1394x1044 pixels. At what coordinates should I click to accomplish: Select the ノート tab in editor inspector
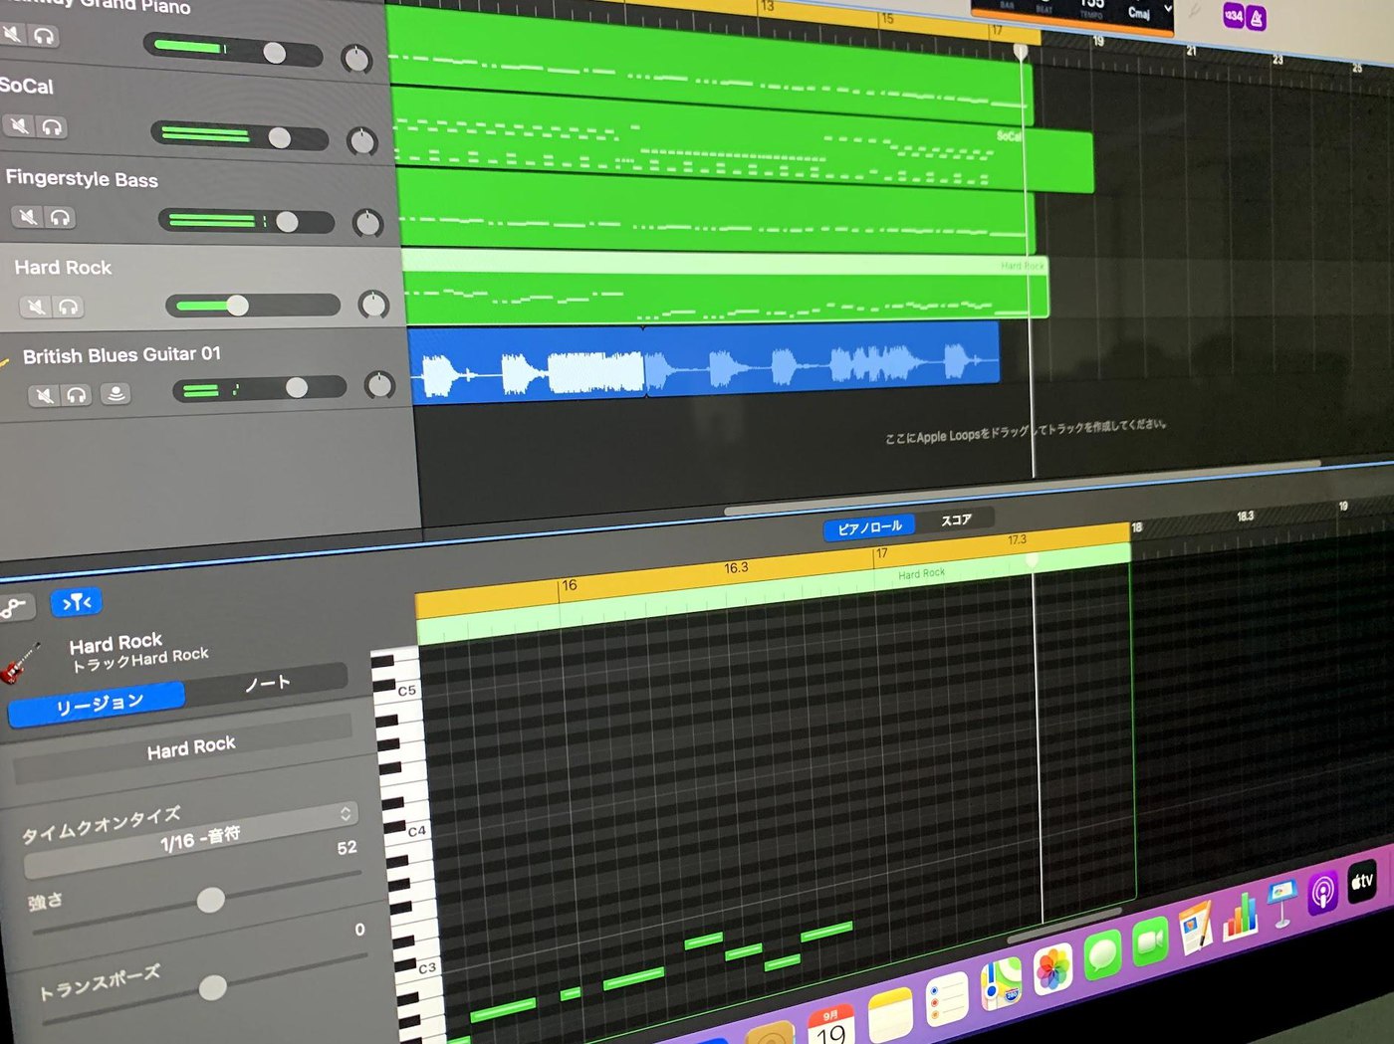[268, 681]
